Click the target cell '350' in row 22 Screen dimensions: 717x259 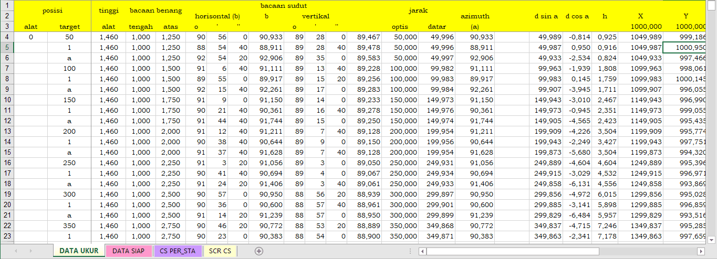[70, 225]
